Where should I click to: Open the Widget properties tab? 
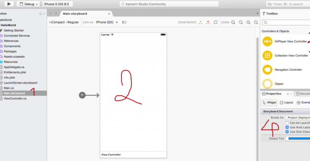(x=269, y=103)
